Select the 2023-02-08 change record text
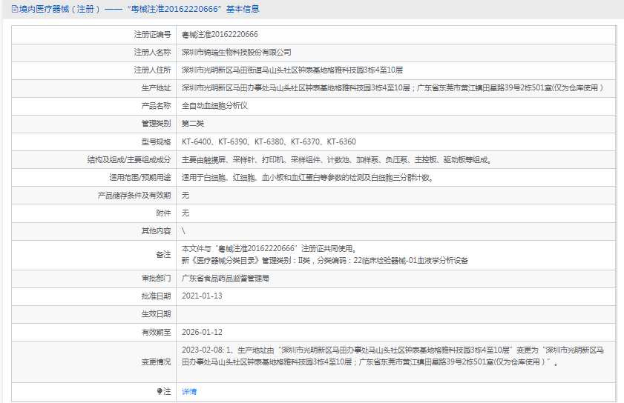Viewport: 624px width, 403px height. pos(393,356)
